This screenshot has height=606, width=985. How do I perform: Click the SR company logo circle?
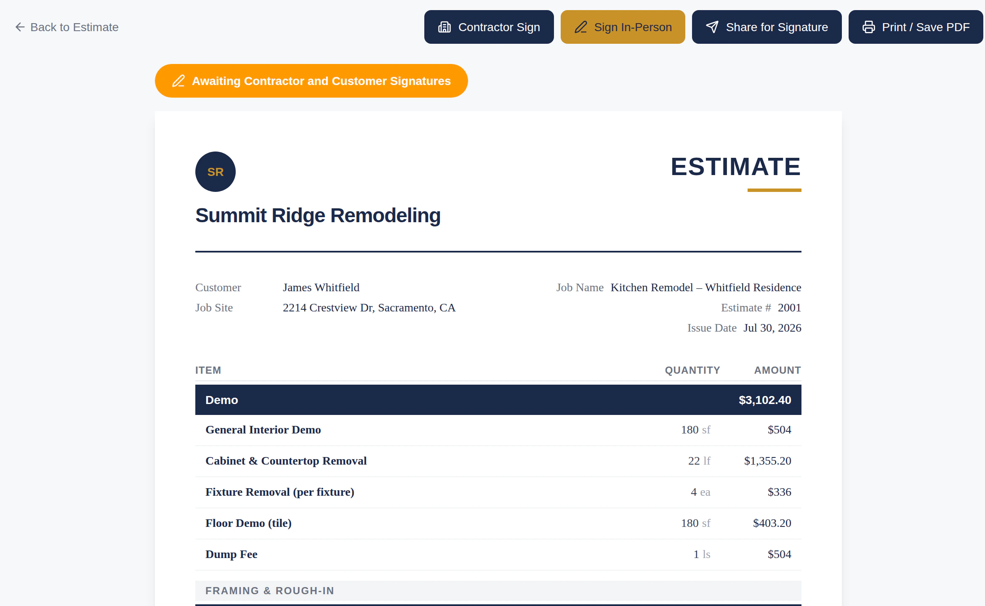tap(216, 172)
